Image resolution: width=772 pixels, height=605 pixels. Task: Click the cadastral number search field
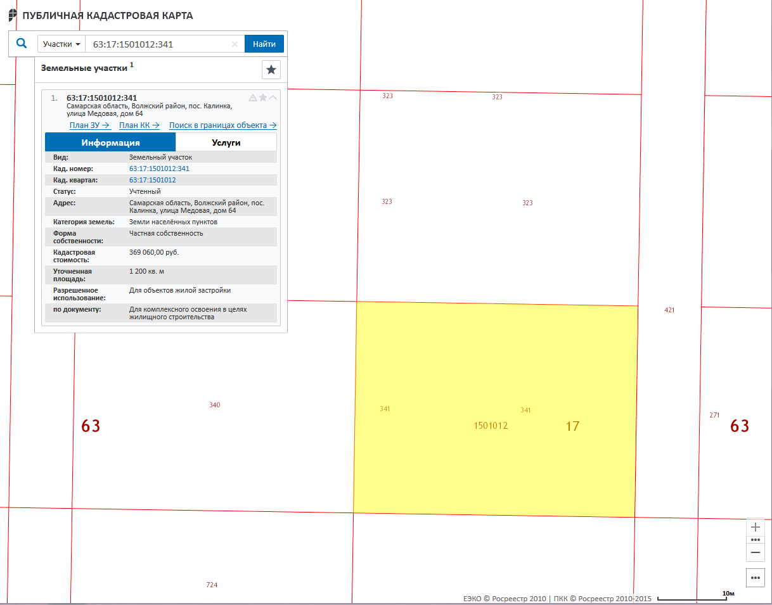pos(158,44)
